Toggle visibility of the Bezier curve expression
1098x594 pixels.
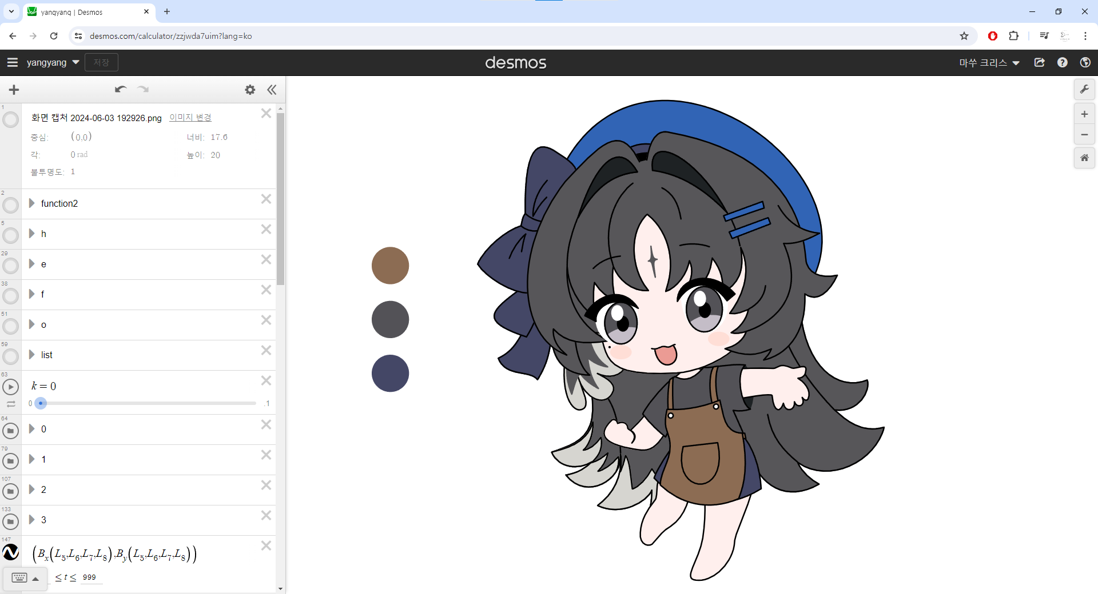pos(10,552)
